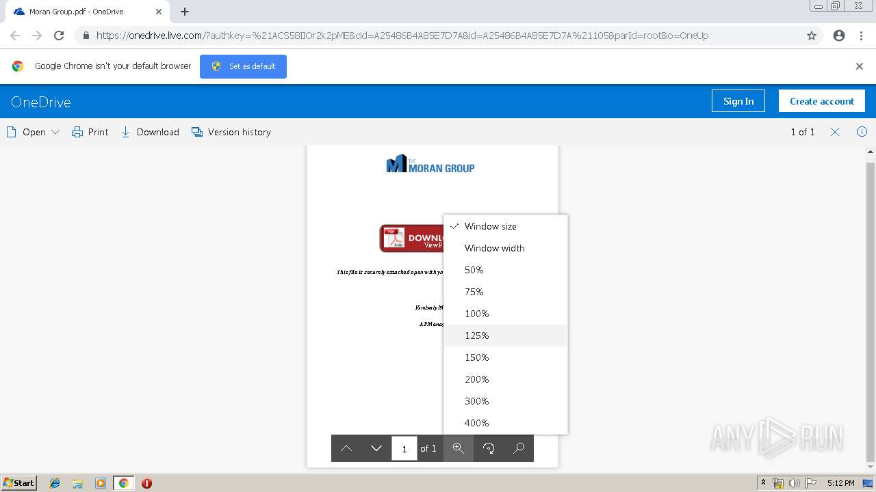Bookmark this page with star icon
The height and width of the screenshot is (492, 876).
pos(812,36)
